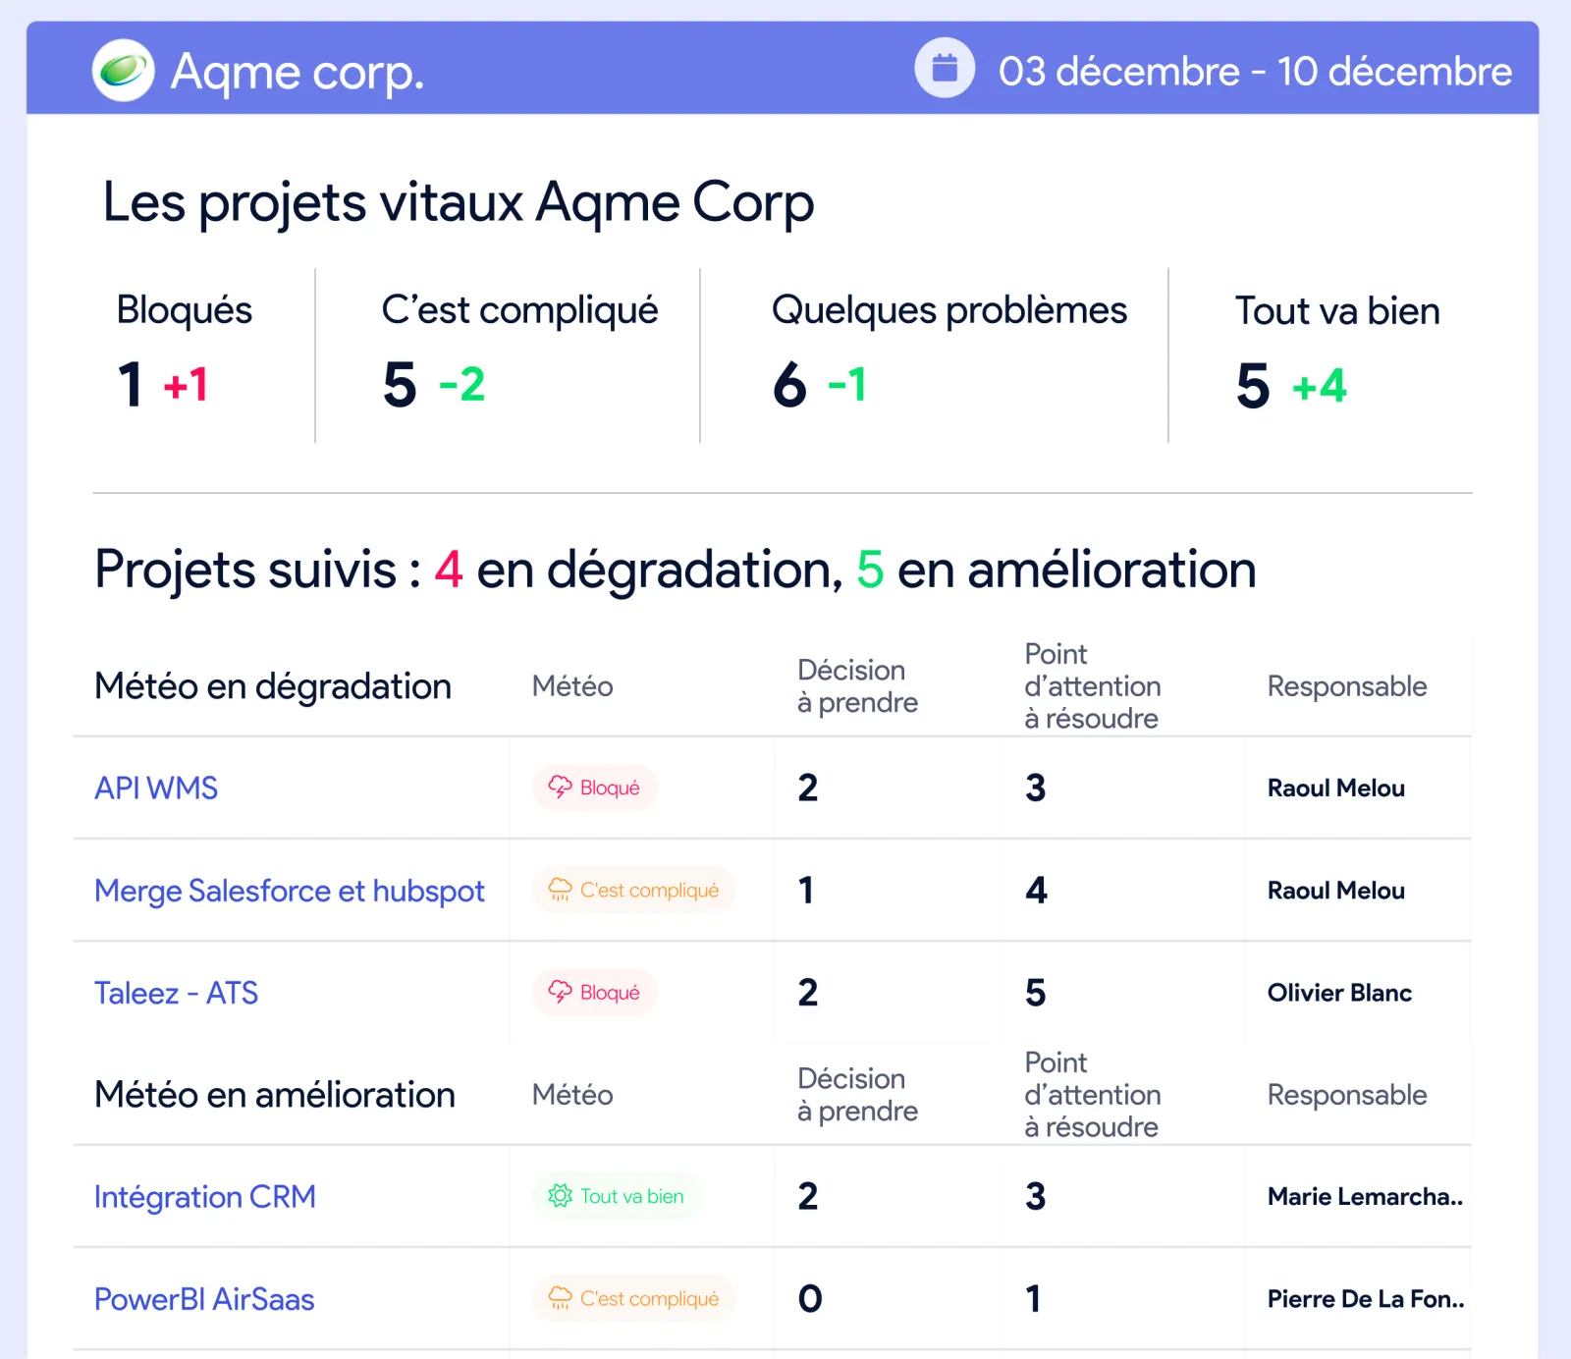
Task: Click the Bloqué cloud icon in API WMS row
Action: click(560, 787)
